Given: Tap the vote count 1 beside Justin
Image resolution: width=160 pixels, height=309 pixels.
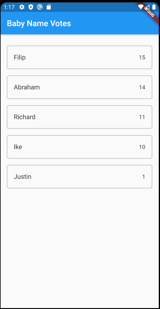Looking at the screenshot, I should coord(144,177).
